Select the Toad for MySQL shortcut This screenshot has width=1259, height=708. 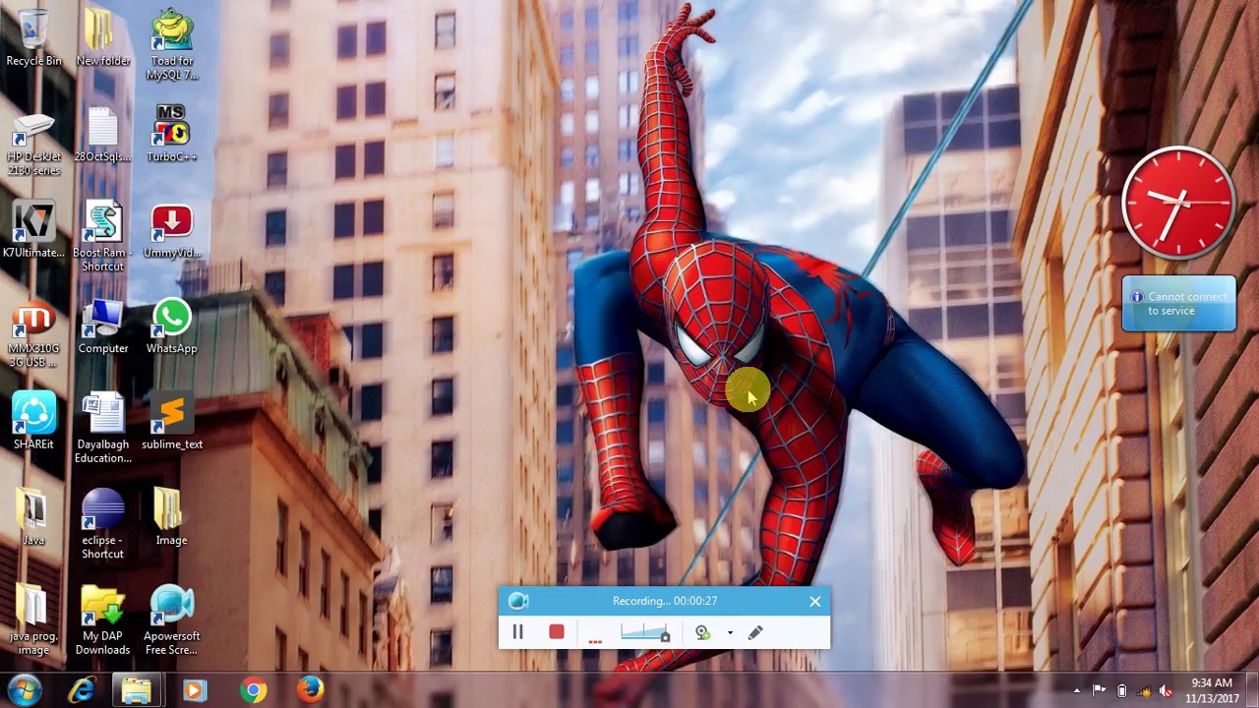click(x=172, y=44)
